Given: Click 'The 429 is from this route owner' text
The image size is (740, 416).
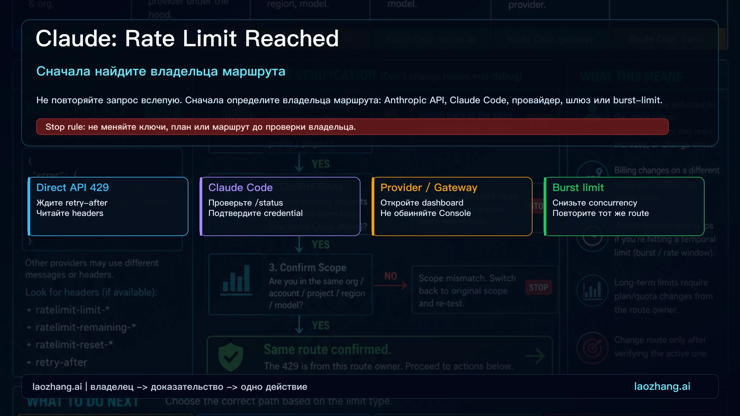Looking at the screenshot, I should [x=334, y=366].
